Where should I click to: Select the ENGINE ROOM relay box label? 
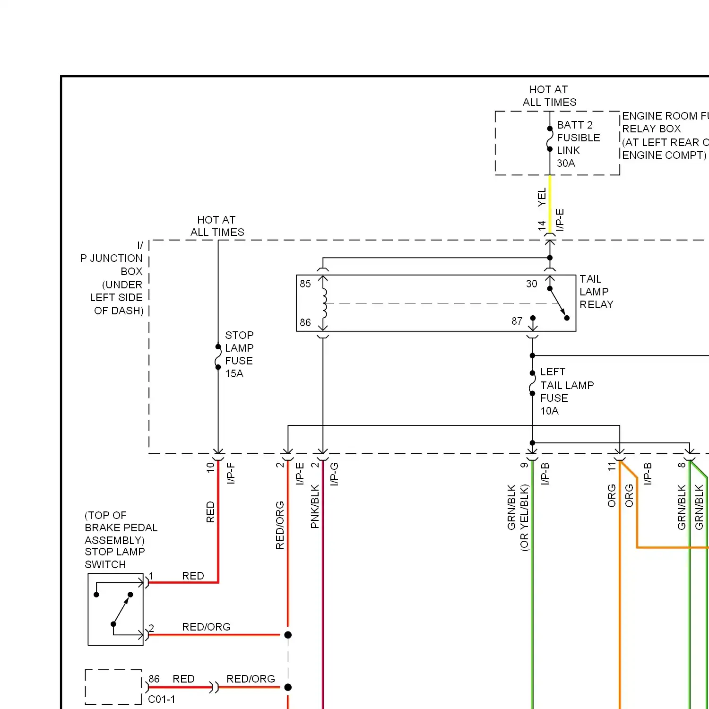(x=665, y=136)
